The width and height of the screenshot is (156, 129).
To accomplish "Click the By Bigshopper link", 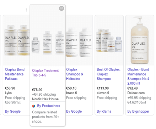I will click(138, 111).
